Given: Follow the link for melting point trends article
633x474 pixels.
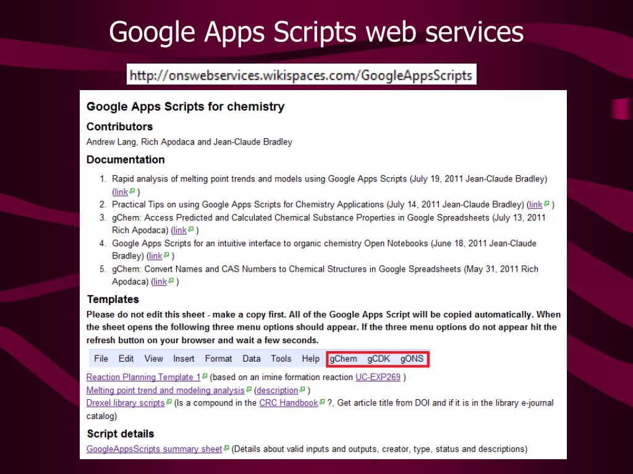Looking at the screenshot, I should (x=121, y=192).
